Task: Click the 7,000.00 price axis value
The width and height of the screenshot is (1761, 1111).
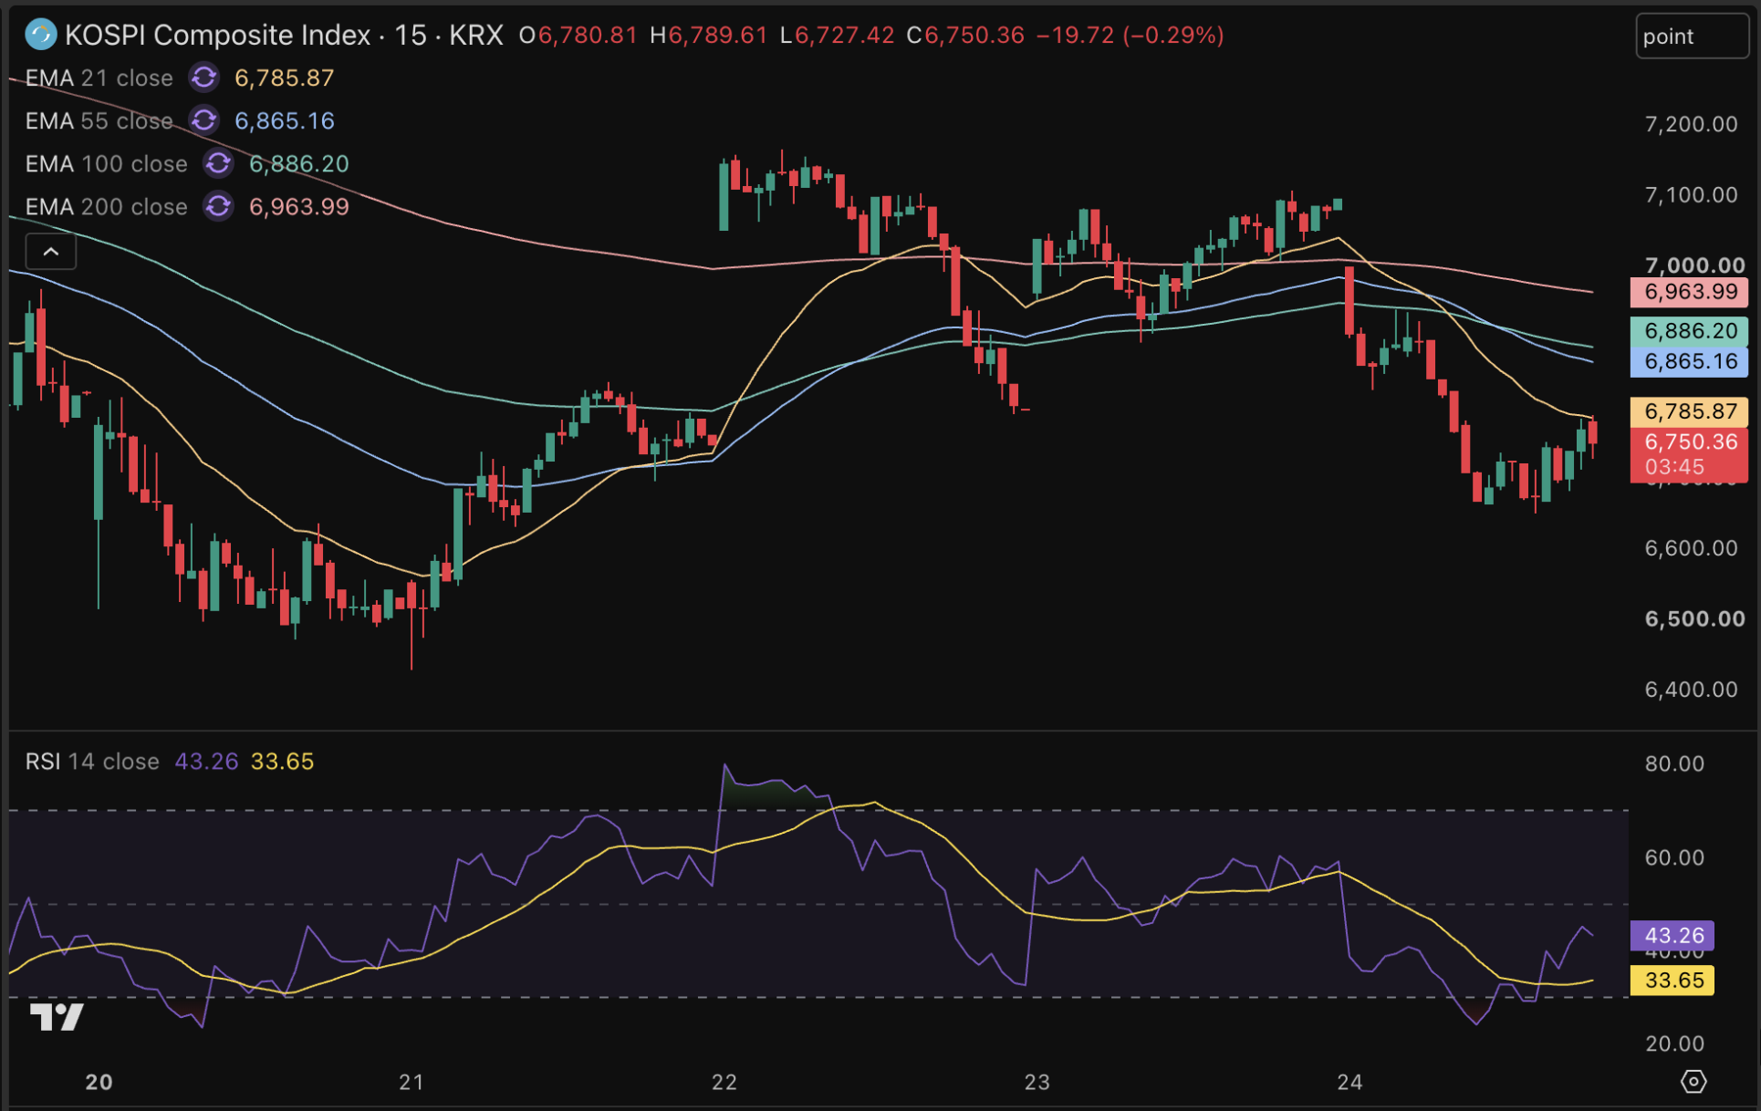Action: pyautogui.click(x=1694, y=265)
